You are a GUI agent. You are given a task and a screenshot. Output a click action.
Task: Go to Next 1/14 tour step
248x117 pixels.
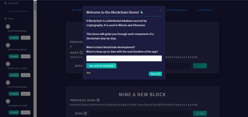point(155,74)
